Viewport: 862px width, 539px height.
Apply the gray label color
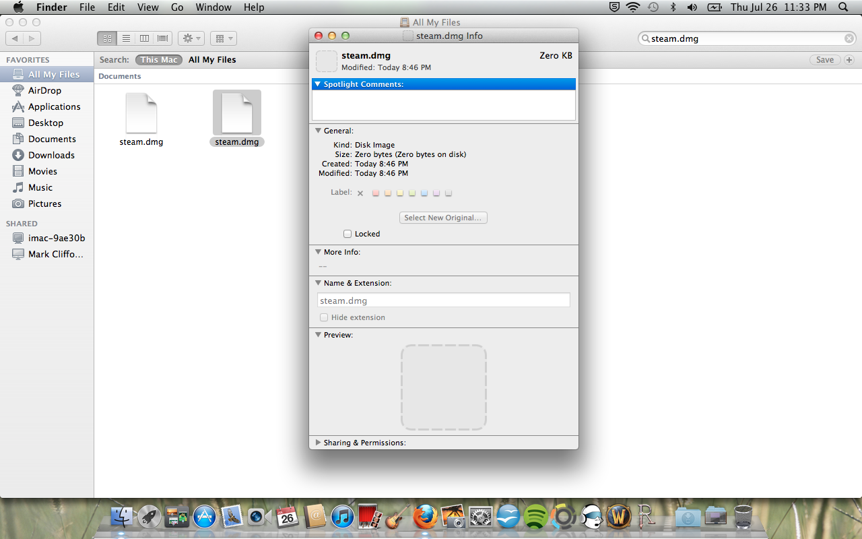449,193
